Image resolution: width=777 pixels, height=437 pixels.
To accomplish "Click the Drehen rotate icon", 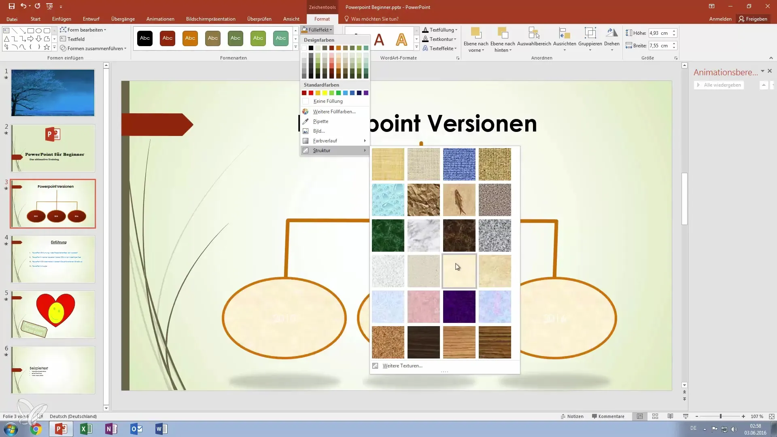I will (612, 34).
